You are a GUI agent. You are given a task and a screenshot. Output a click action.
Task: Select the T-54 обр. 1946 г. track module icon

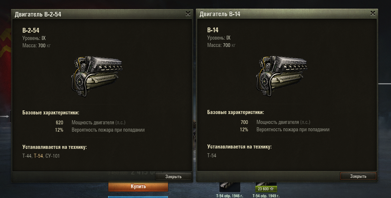(x=230, y=187)
